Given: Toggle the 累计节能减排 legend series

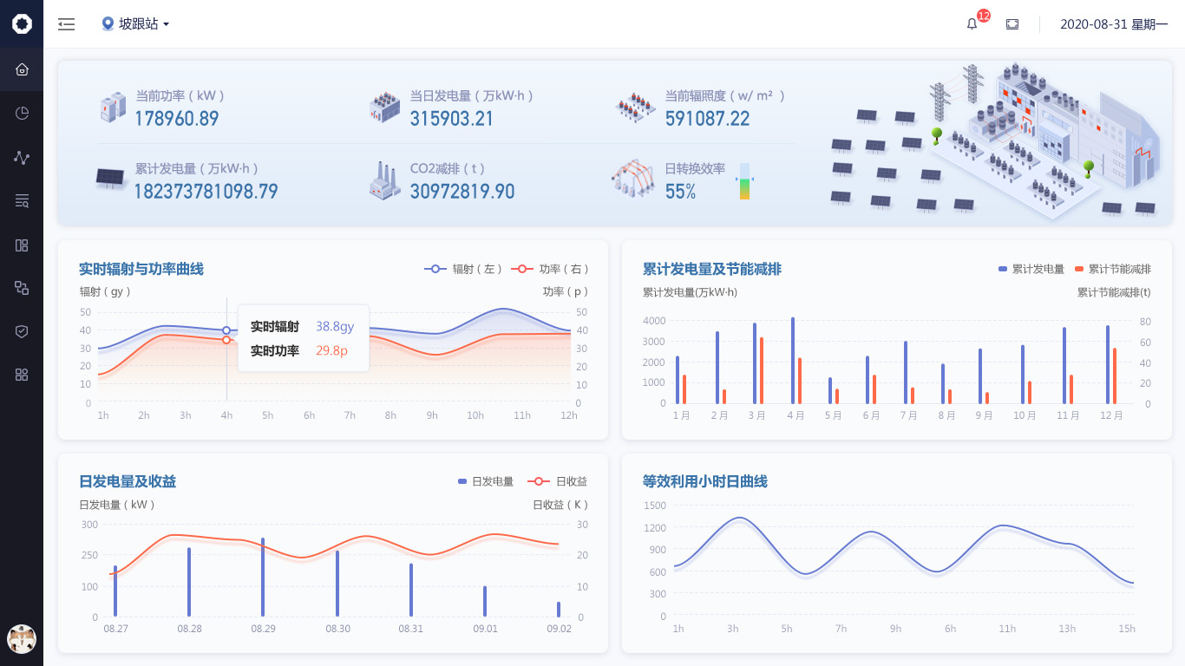Looking at the screenshot, I should [1112, 269].
